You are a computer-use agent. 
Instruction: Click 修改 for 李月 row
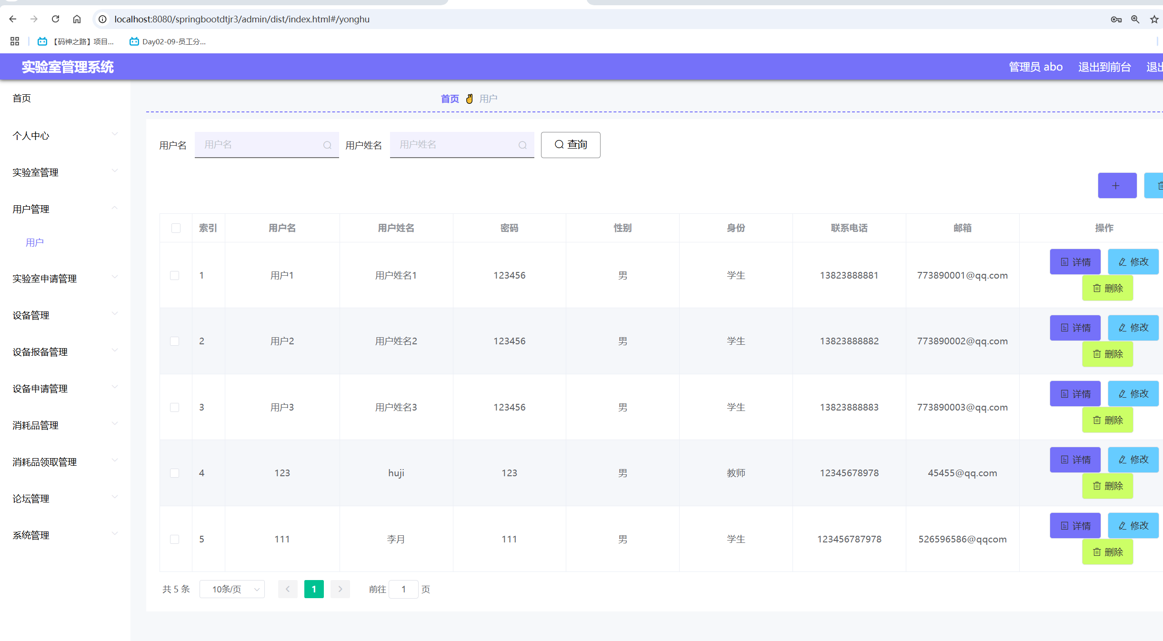1133,526
